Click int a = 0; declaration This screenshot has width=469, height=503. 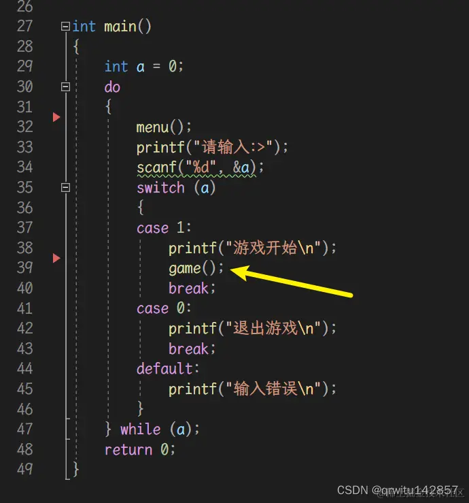(x=144, y=67)
